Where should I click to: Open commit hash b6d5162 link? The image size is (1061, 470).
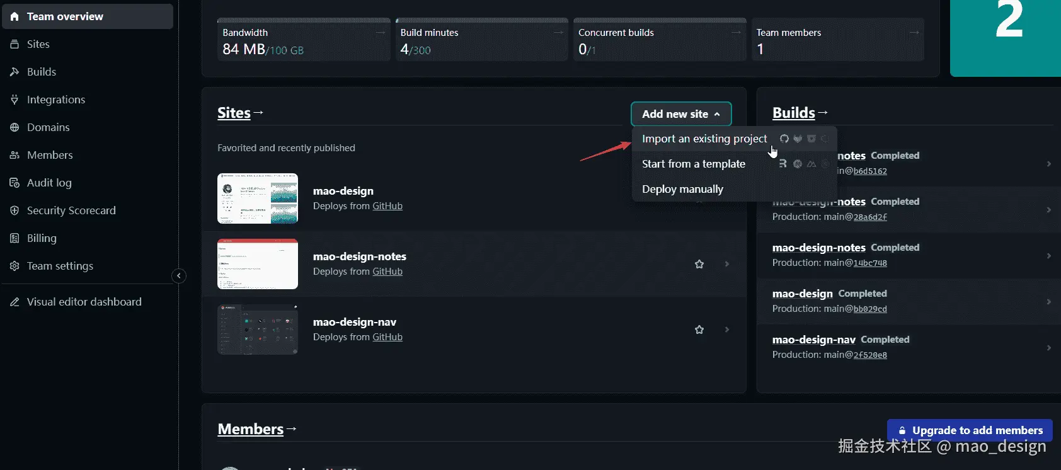point(870,171)
